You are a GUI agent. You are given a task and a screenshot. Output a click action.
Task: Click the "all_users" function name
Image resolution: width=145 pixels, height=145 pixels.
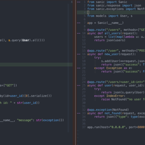tap(112, 33)
